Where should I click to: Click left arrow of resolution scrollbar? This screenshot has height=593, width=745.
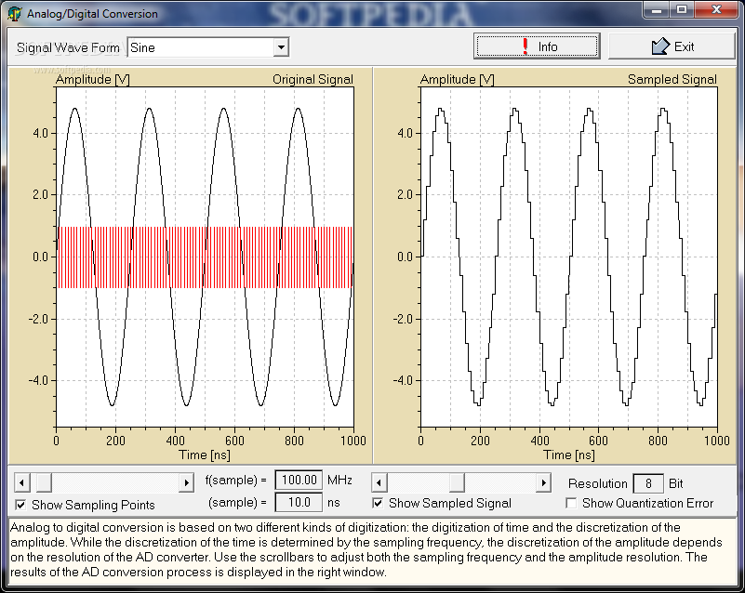pos(379,482)
